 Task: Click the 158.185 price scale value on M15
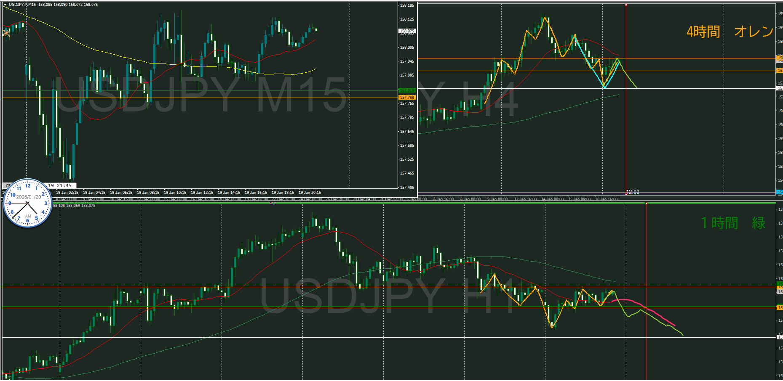[x=407, y=5]
